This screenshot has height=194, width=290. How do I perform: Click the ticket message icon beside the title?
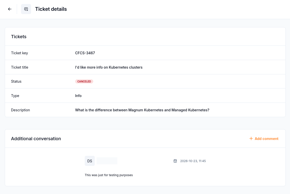26,9
